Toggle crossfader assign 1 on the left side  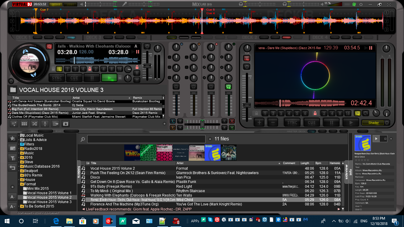(x=172, y=121)
